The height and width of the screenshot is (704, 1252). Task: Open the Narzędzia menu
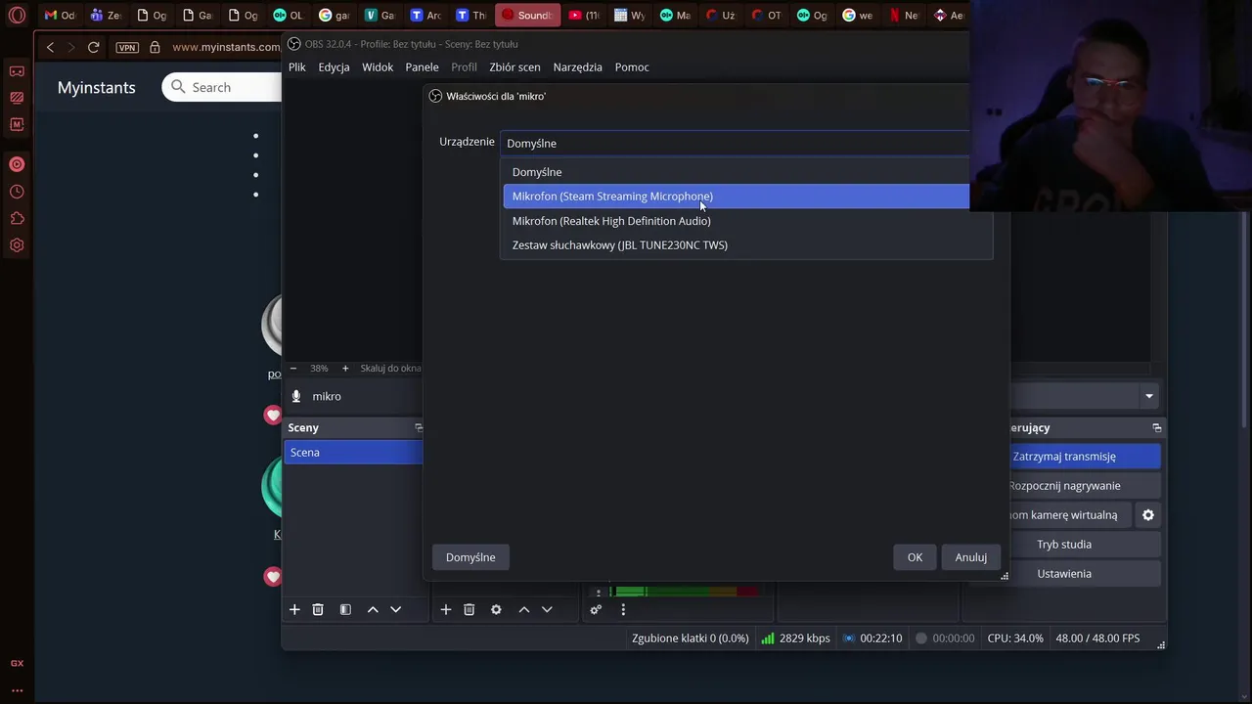point(577,67)
